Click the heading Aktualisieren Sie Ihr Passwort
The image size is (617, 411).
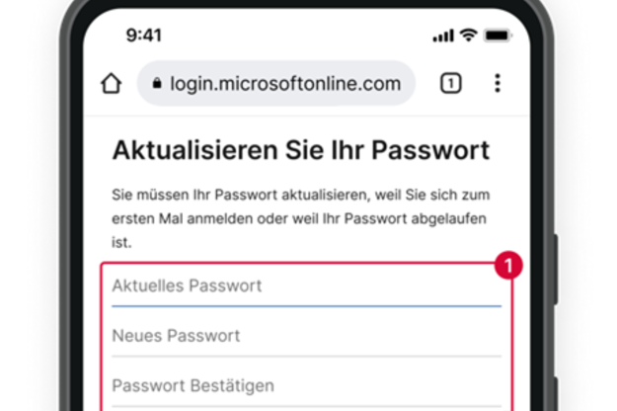[301, 151]
